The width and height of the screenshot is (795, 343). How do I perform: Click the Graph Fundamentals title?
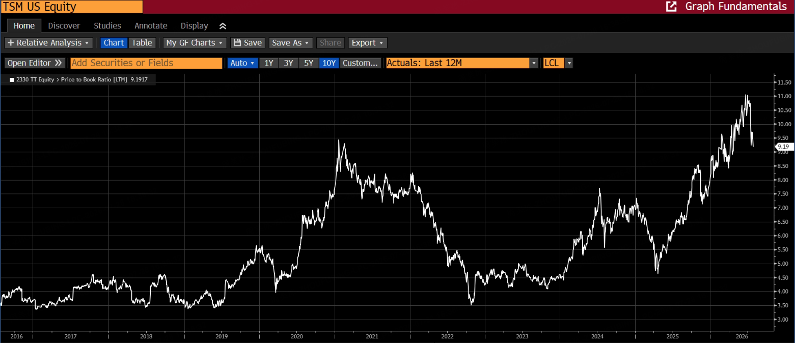[736, 7]
